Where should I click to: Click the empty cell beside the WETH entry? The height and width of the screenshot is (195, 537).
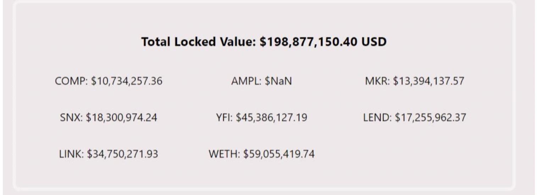(414, 154)
